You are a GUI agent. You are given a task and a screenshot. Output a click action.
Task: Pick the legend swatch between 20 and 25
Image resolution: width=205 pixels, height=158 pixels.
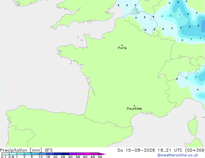[x=58, y=154]
